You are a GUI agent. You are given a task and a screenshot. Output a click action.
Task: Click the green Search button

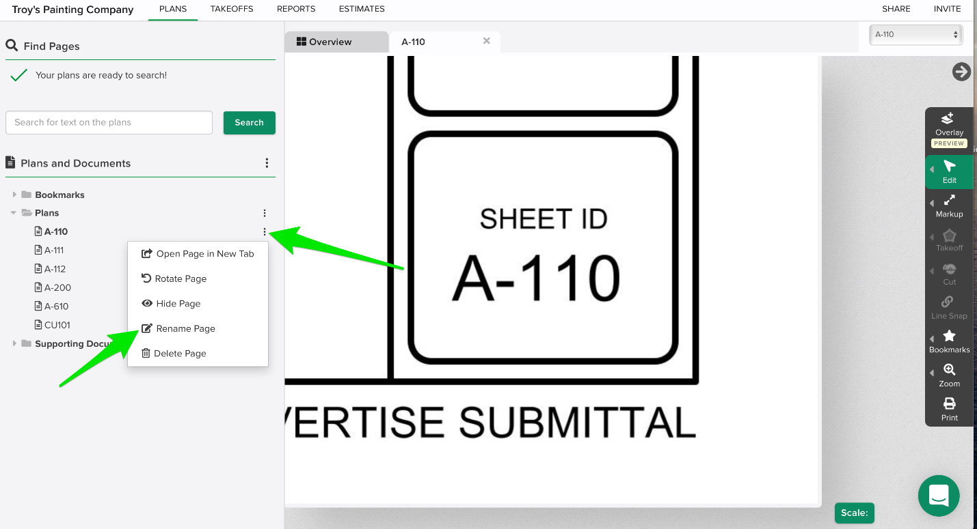[x=250, y=123]
